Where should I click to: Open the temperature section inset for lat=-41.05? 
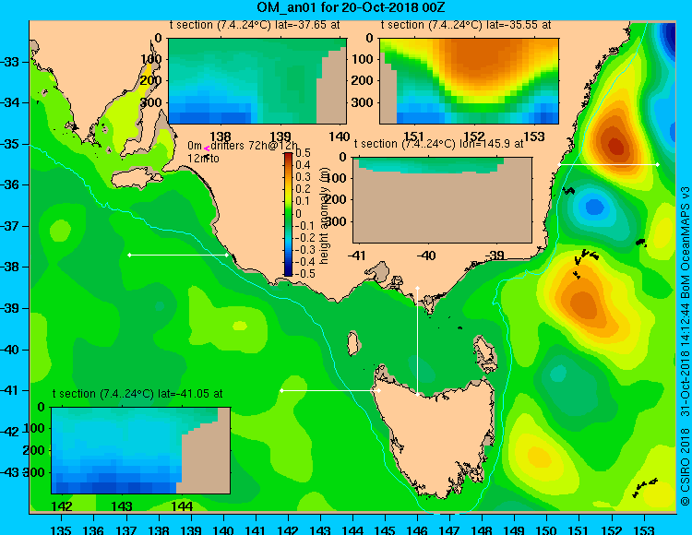tap(141, 450)
